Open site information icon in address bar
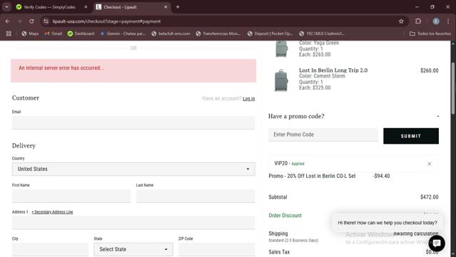 tap(46, 21)
